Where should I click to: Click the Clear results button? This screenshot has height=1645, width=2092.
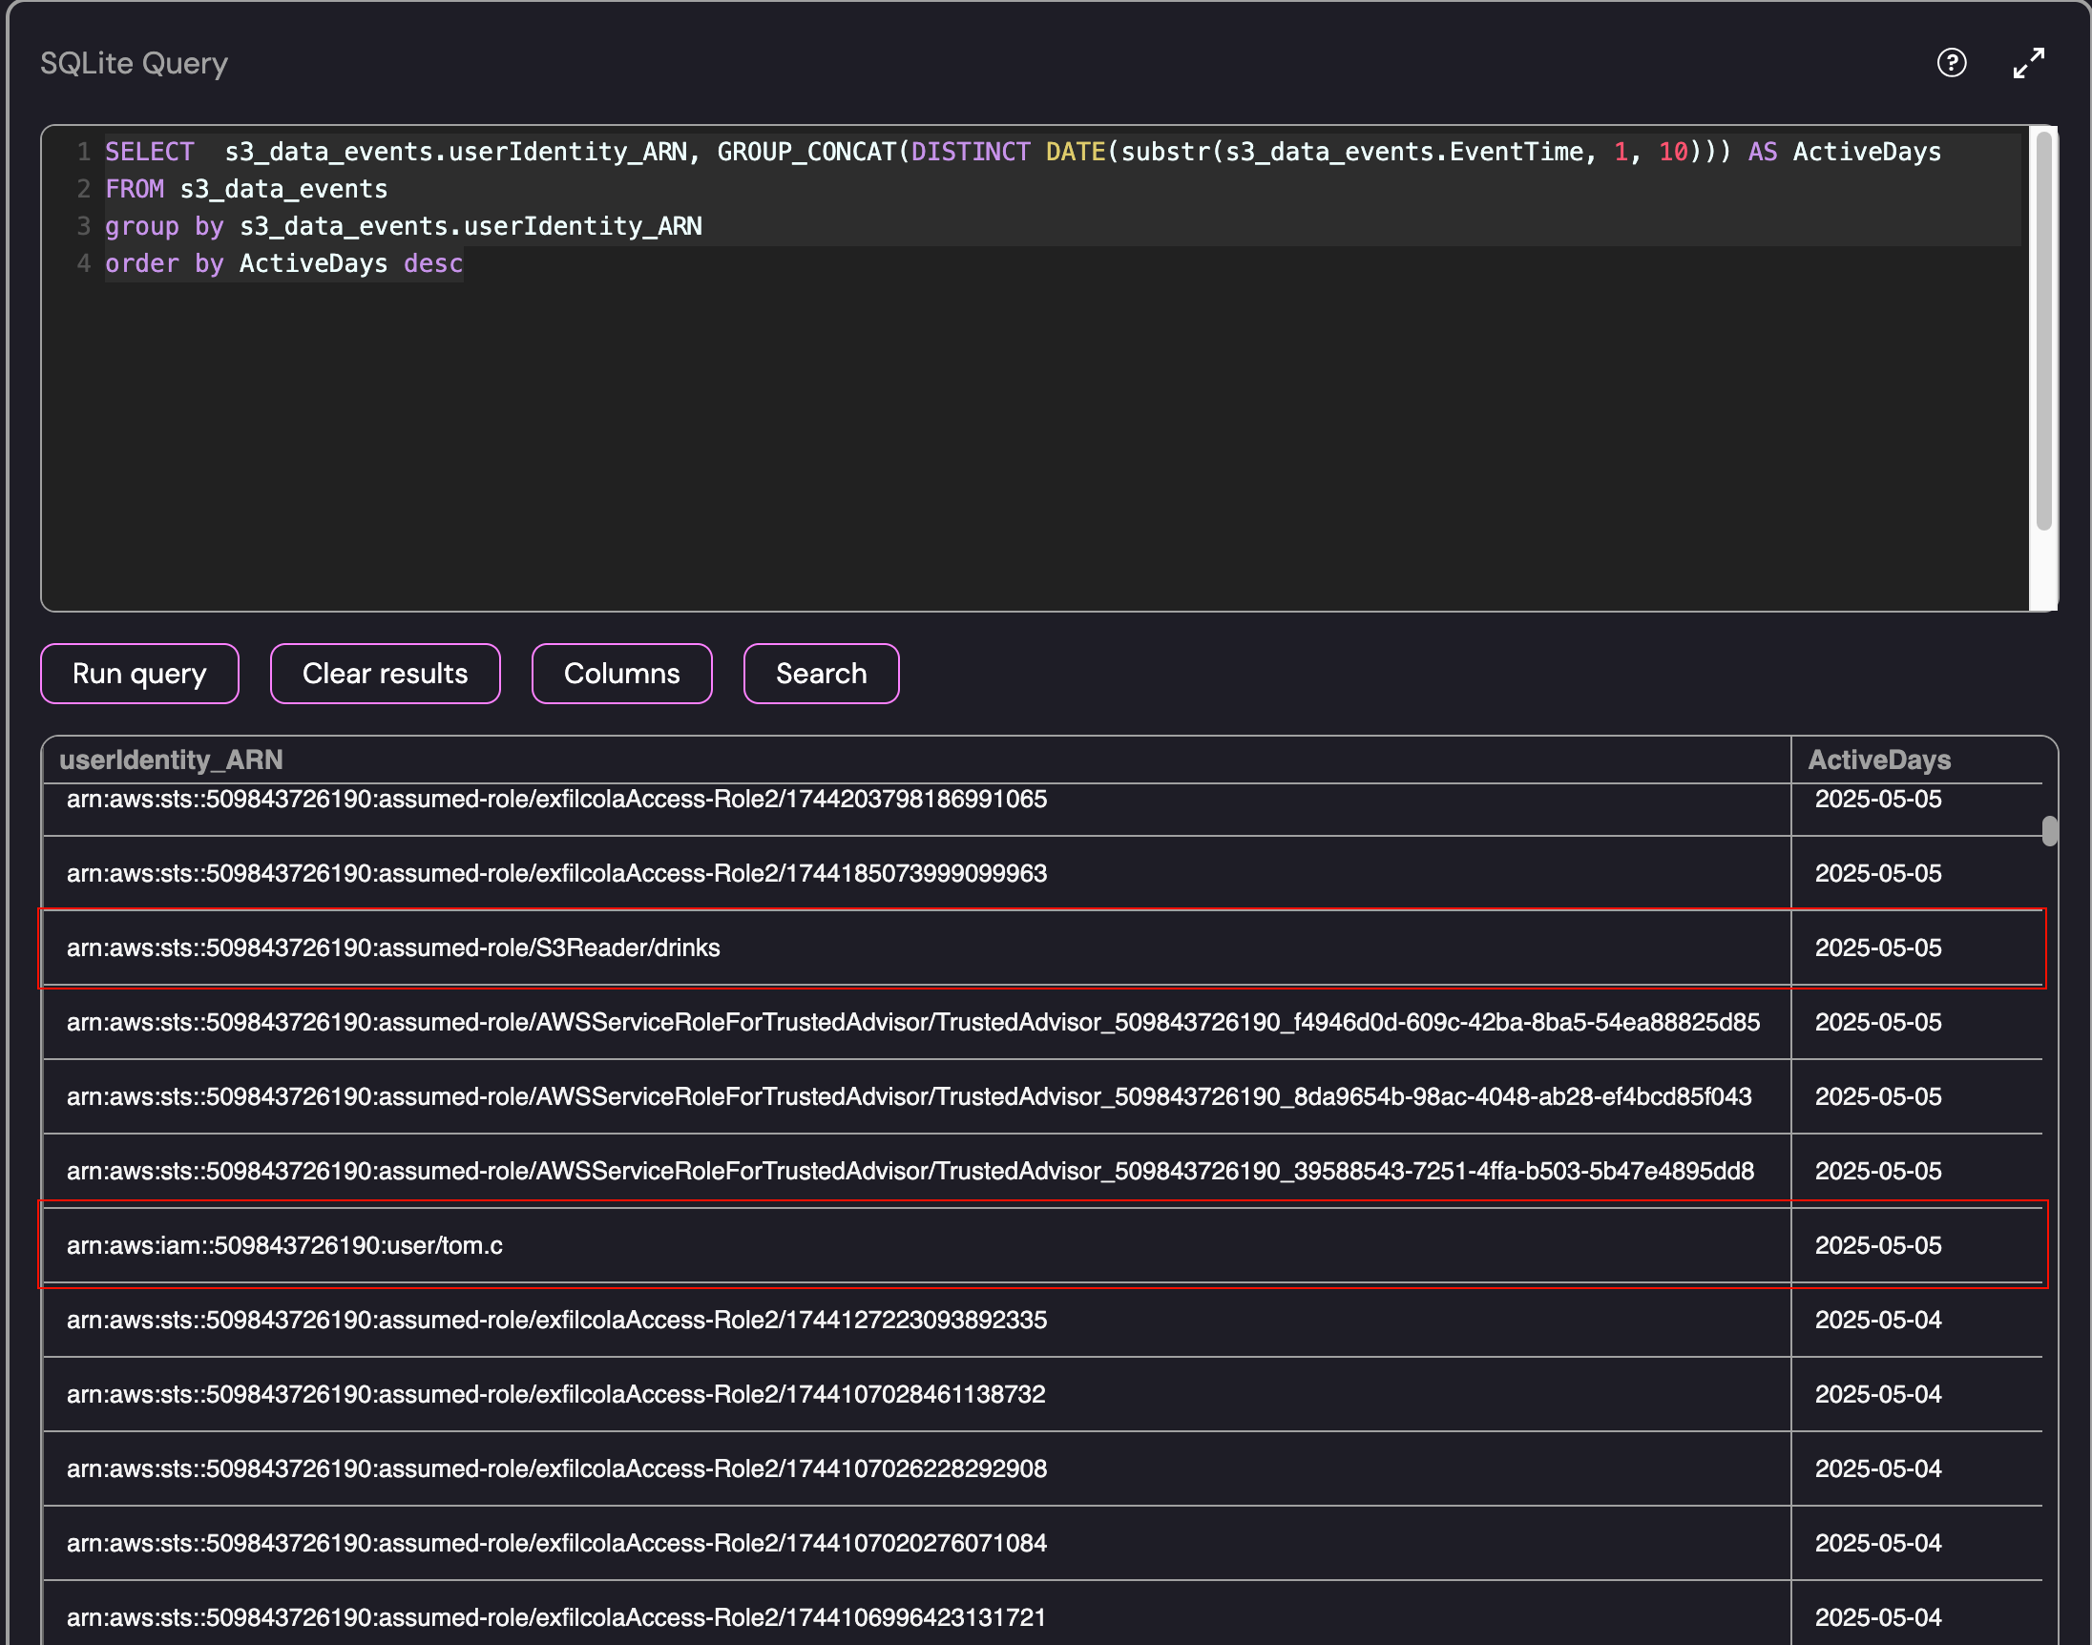coord(385,674)
